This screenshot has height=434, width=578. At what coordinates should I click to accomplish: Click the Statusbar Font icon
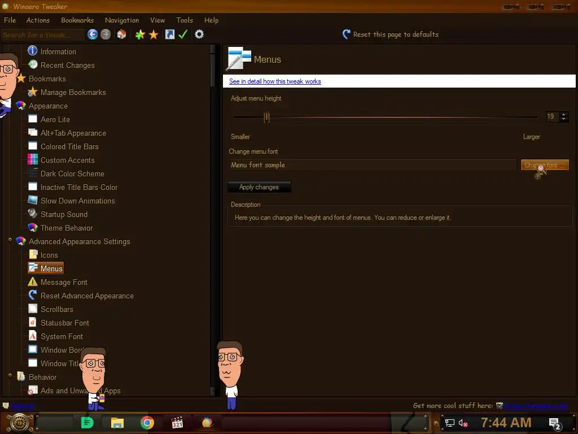pos(33,322)
